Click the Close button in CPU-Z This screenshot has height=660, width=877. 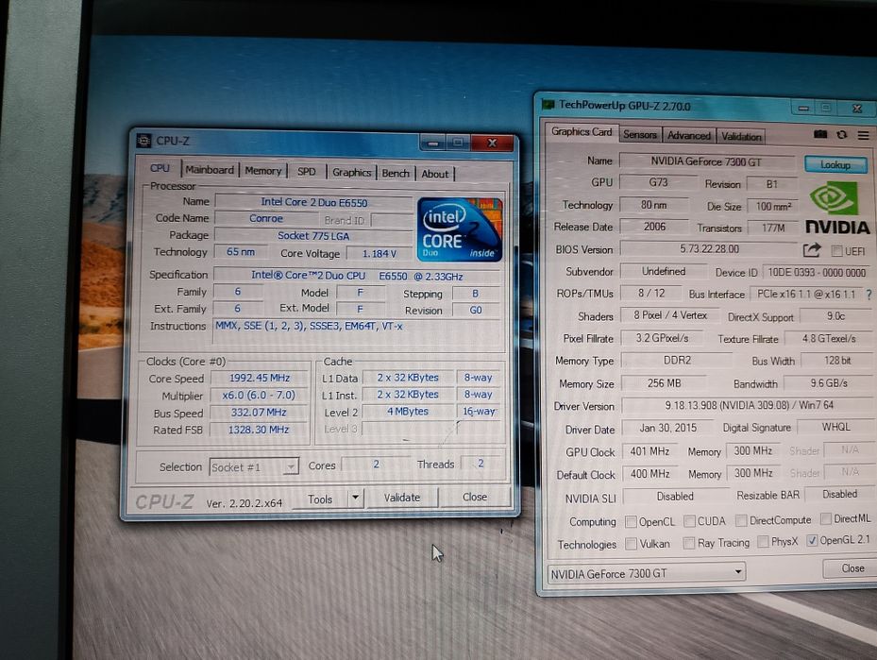tap(474, 497)
